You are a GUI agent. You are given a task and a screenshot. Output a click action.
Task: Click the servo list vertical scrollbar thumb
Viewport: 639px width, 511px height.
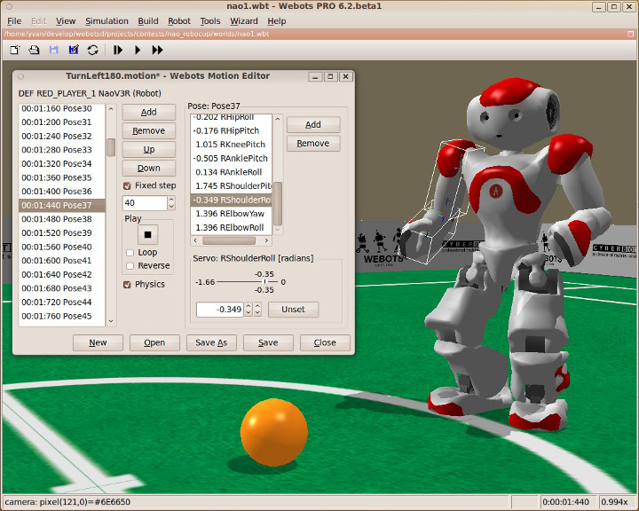click(278, 203)
